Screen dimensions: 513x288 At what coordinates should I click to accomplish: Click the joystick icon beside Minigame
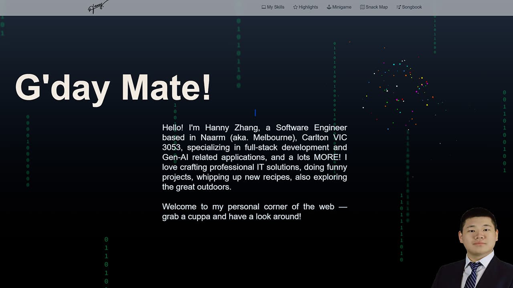pyautogui.click(x=329, y=7)
